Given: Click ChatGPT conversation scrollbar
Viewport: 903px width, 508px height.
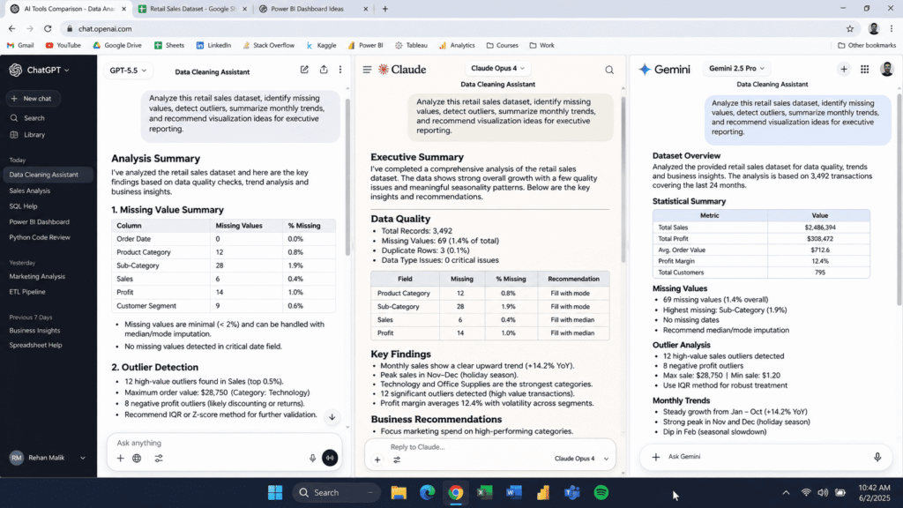Looking at the screenshot, I should pyautogui.click(x=347, y=176).
